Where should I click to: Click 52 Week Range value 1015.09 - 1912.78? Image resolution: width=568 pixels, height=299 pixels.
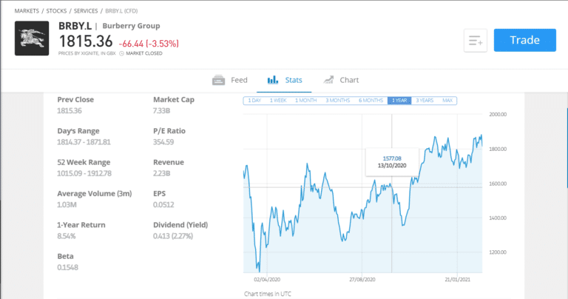click(84, 173)
